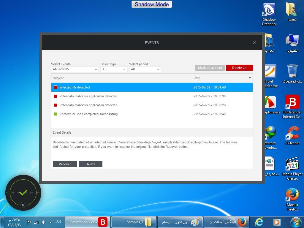Select the تجارب folder desktop icon

point(269,43)
